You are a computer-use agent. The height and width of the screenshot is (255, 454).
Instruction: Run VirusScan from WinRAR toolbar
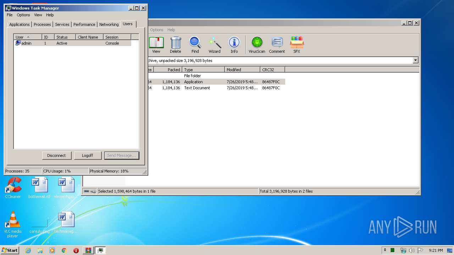(x=257, y=45)
